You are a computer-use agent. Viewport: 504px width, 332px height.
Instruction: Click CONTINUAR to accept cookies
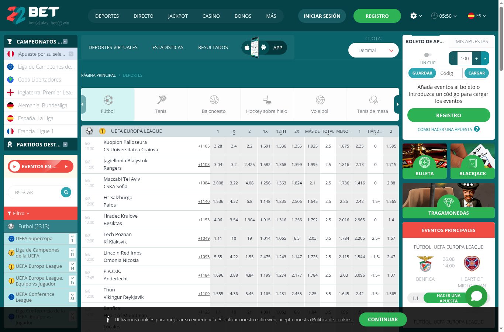pyautogui.click(x=383, y=319)
